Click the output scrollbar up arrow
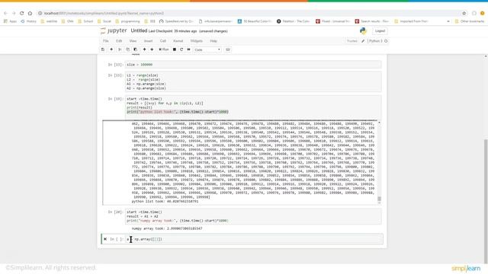Image resolution: width=488 pixels, height=274 pixels. (379, 123)
